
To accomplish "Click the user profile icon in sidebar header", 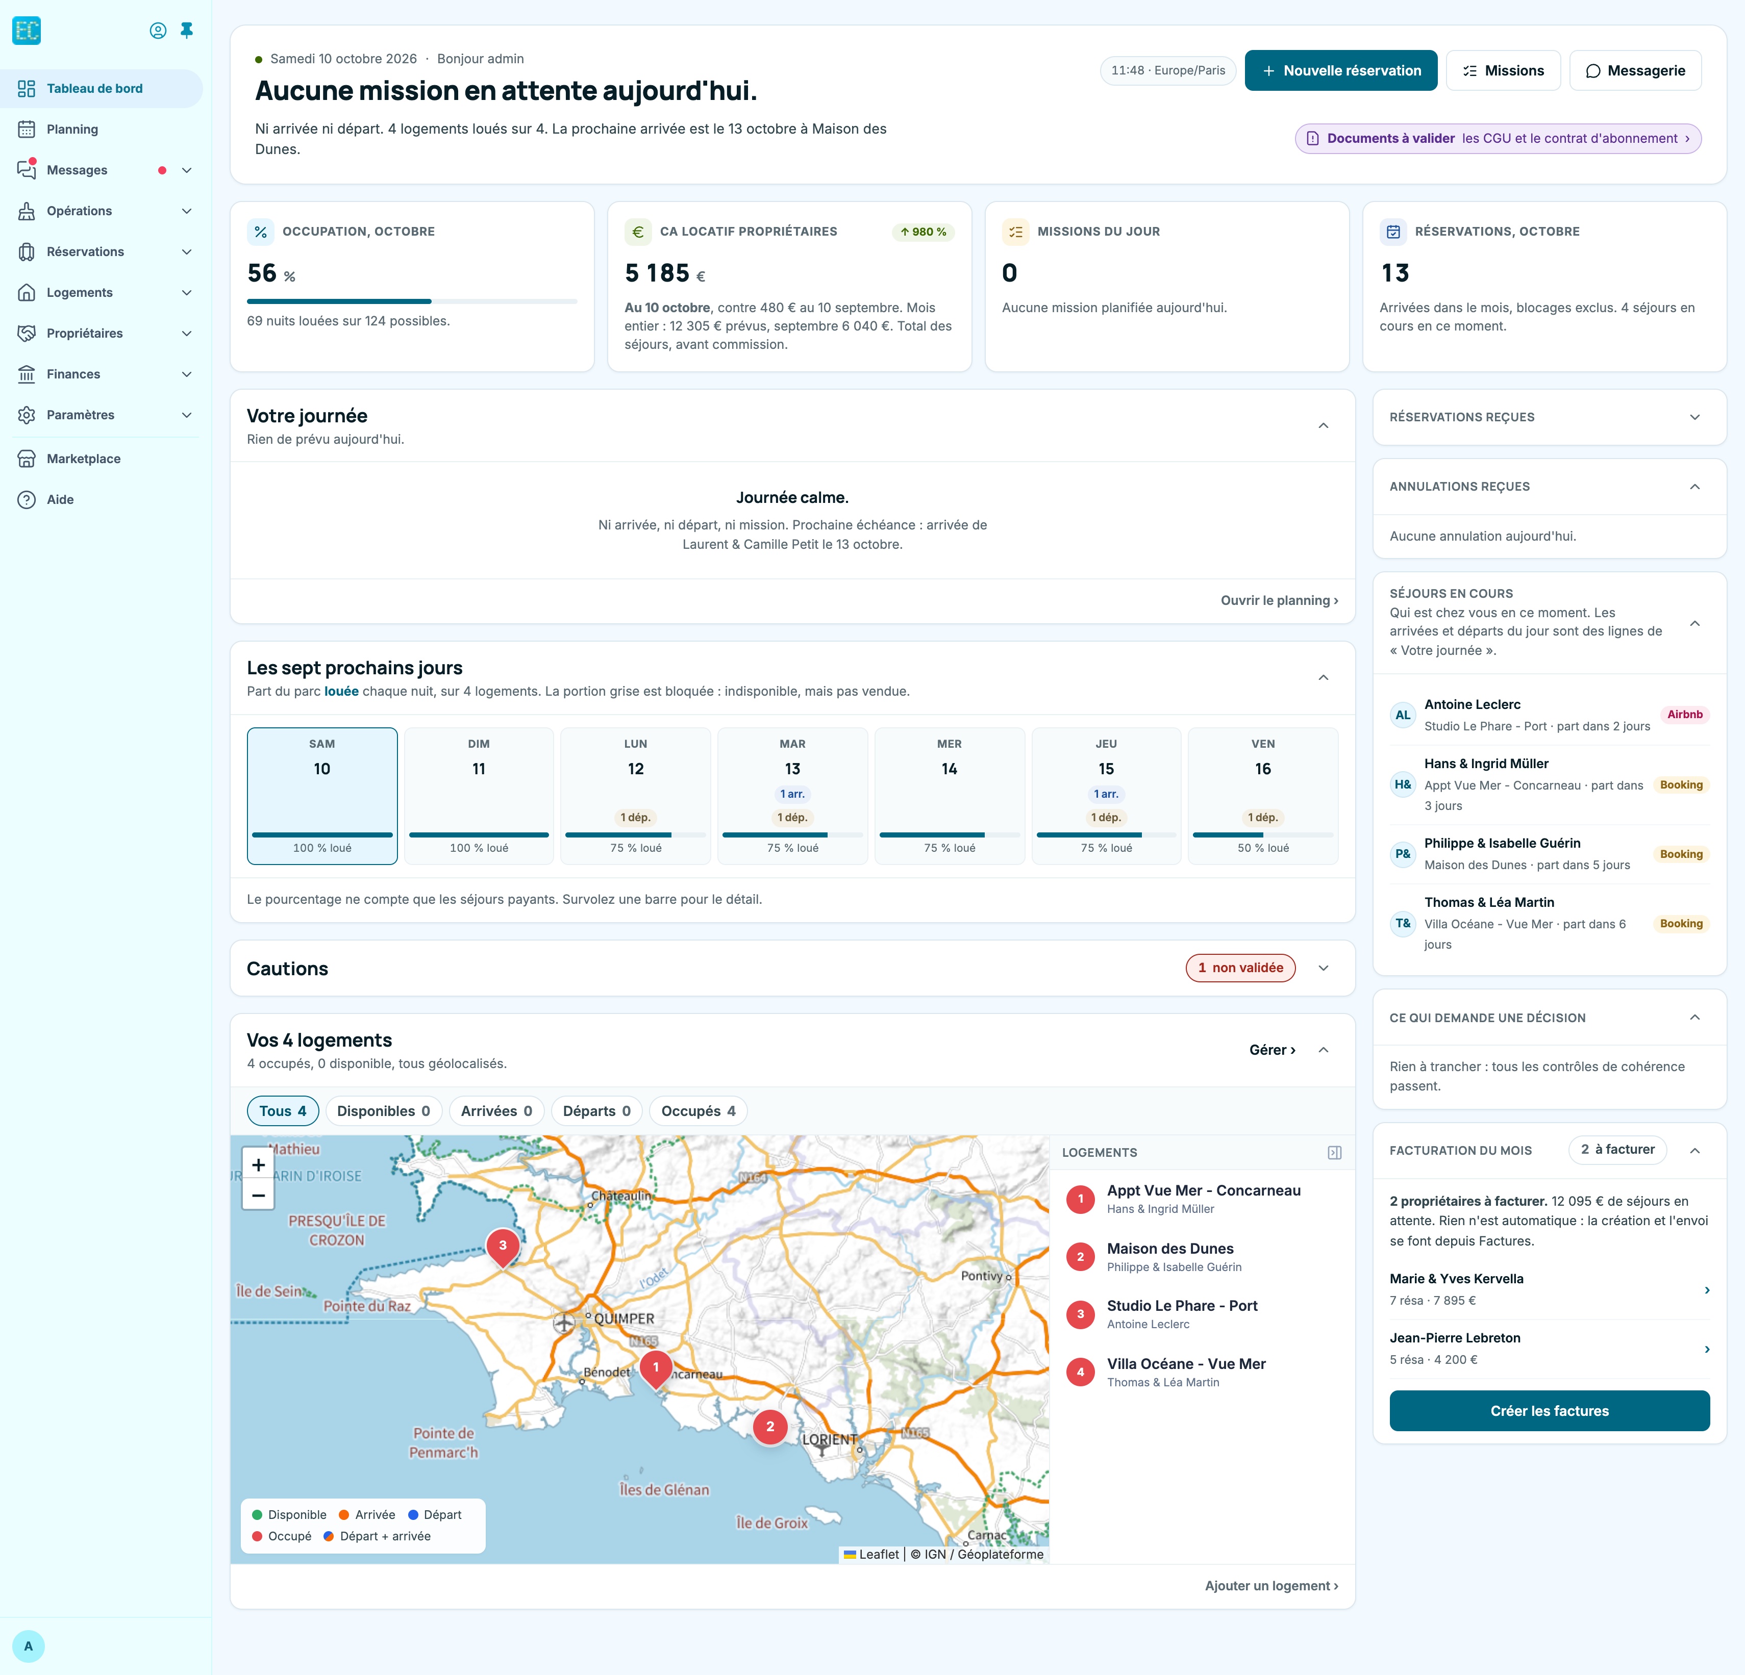I will pos(158,30).
